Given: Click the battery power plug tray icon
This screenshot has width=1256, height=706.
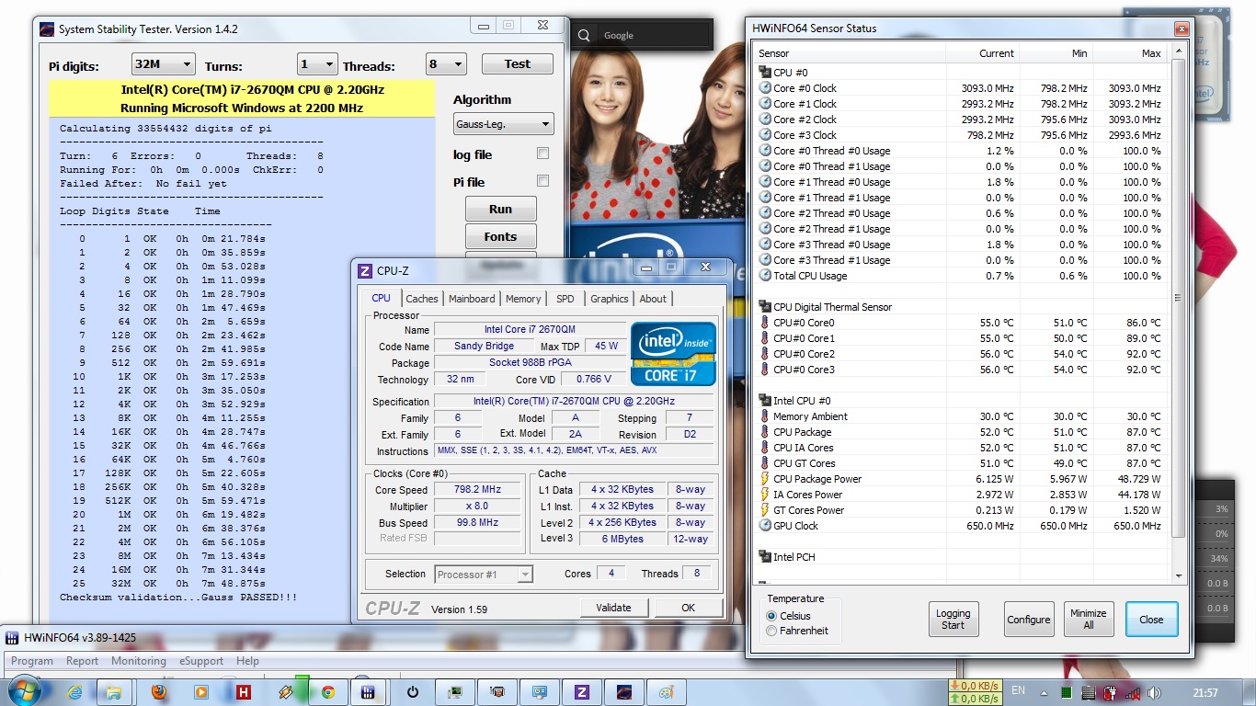Looking at the screenshot, I should pos(1111,692).
